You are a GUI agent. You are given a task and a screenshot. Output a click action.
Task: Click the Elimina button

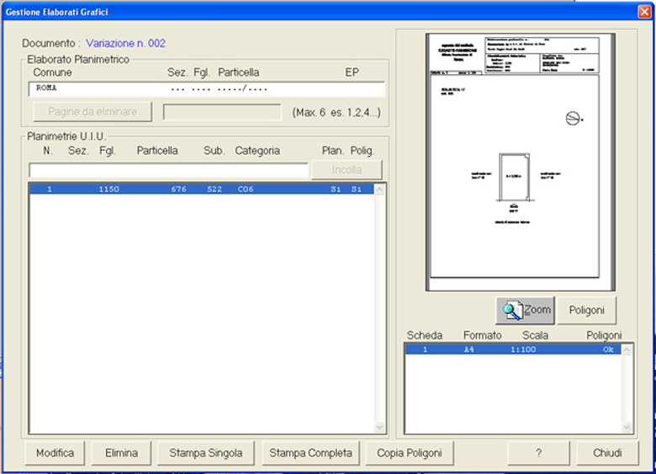click(x=121, y=453)
